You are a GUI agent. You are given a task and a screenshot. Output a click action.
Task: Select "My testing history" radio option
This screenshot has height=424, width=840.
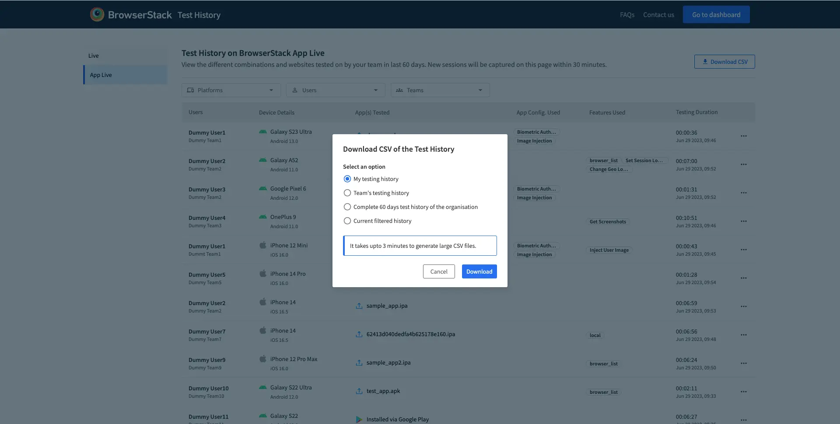[x=347, y=179]
